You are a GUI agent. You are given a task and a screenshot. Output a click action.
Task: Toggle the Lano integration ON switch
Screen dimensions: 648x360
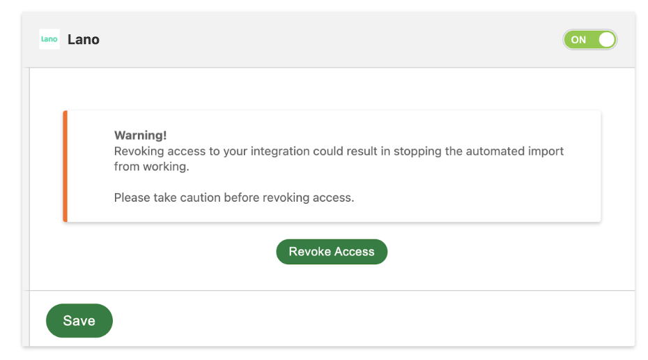tap(589, 40)
